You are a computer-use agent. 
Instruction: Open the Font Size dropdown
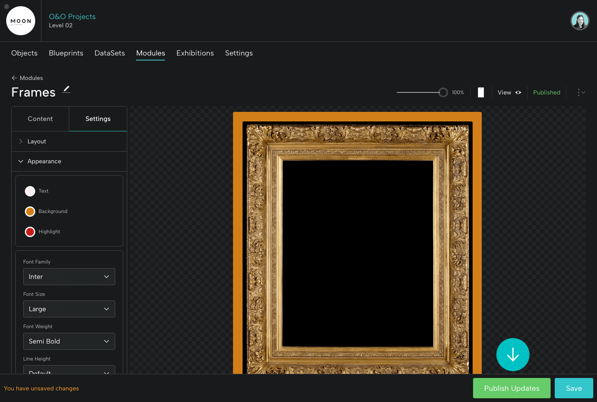(x=69, y=309)
